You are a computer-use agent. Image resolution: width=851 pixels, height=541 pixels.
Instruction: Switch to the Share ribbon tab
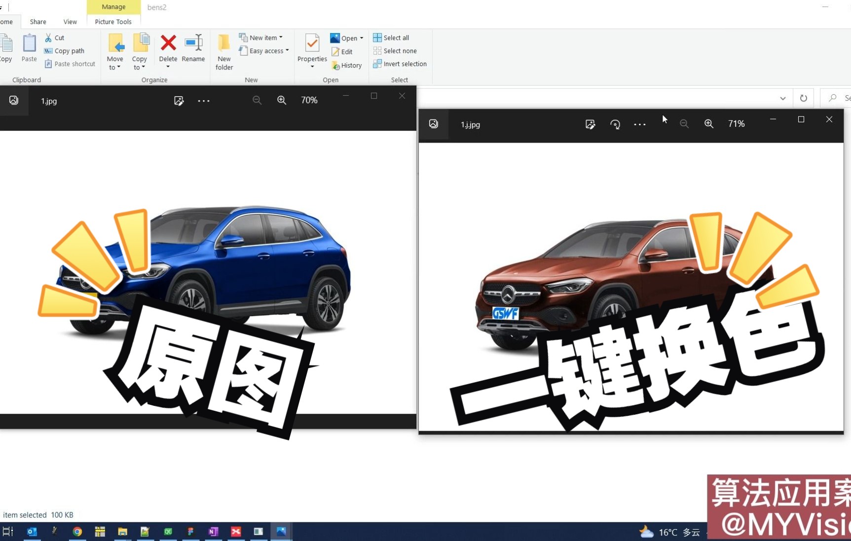pyautogui.click(x=38, y=22)
